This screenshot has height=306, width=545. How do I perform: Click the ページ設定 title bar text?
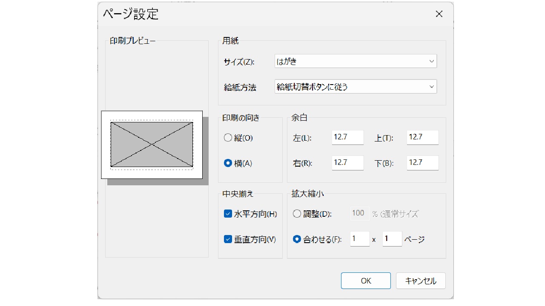point(131,14)
